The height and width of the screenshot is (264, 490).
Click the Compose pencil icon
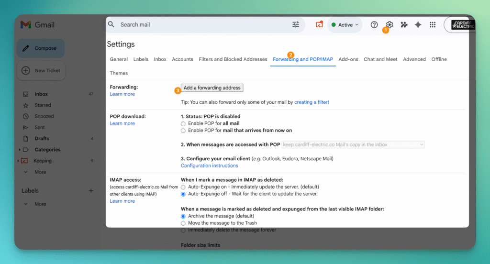(x=26, y=48)
